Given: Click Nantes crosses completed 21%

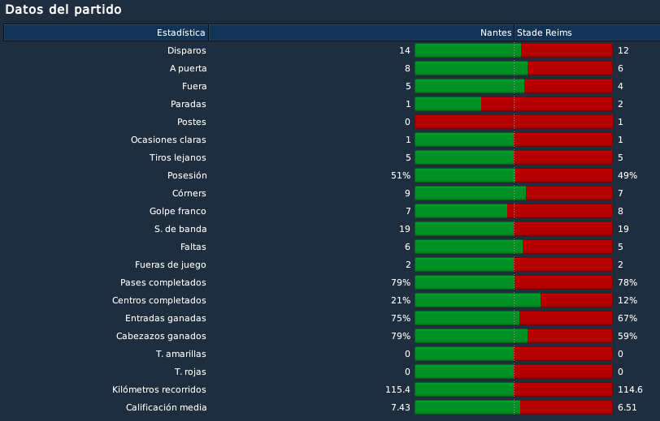Looking at the screenshot, I should tap(400, 300).
